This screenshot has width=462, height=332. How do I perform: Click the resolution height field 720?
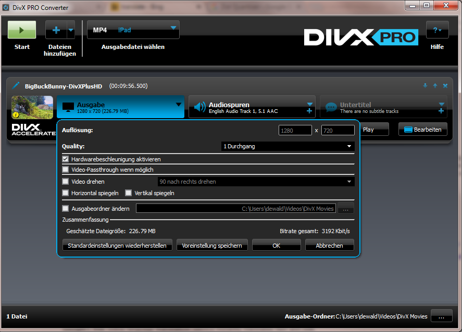pos(338,131)
